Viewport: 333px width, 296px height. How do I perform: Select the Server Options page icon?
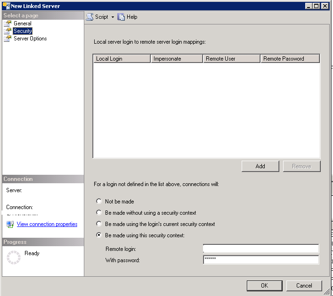(8, 39)
